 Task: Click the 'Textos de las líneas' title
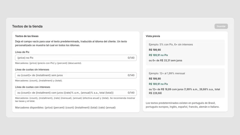point(27,36)
